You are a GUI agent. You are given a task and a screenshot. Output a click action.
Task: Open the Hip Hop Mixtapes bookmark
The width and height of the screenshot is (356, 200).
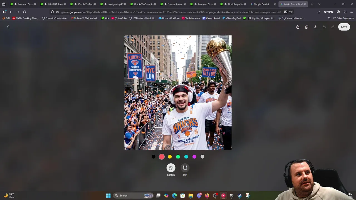pyautogui.click(x=261, y=18)
